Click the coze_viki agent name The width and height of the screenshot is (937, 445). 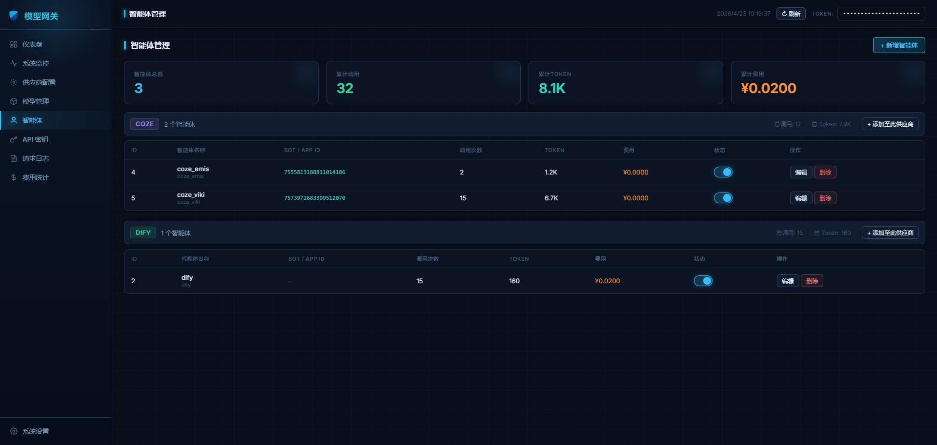[x=191, y=194]
